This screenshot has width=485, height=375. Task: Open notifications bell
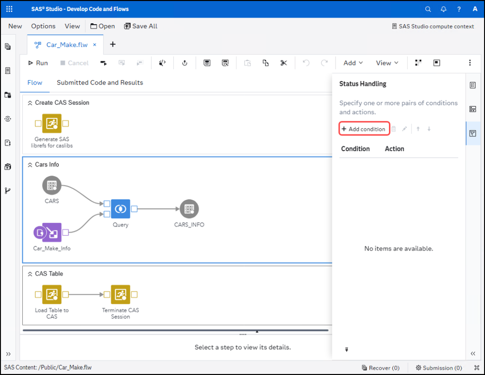coord(444,9)
